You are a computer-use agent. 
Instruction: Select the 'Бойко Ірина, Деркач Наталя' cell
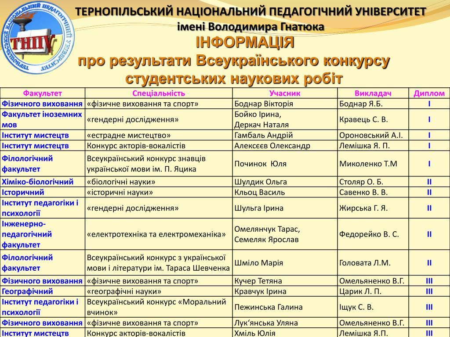285,119
